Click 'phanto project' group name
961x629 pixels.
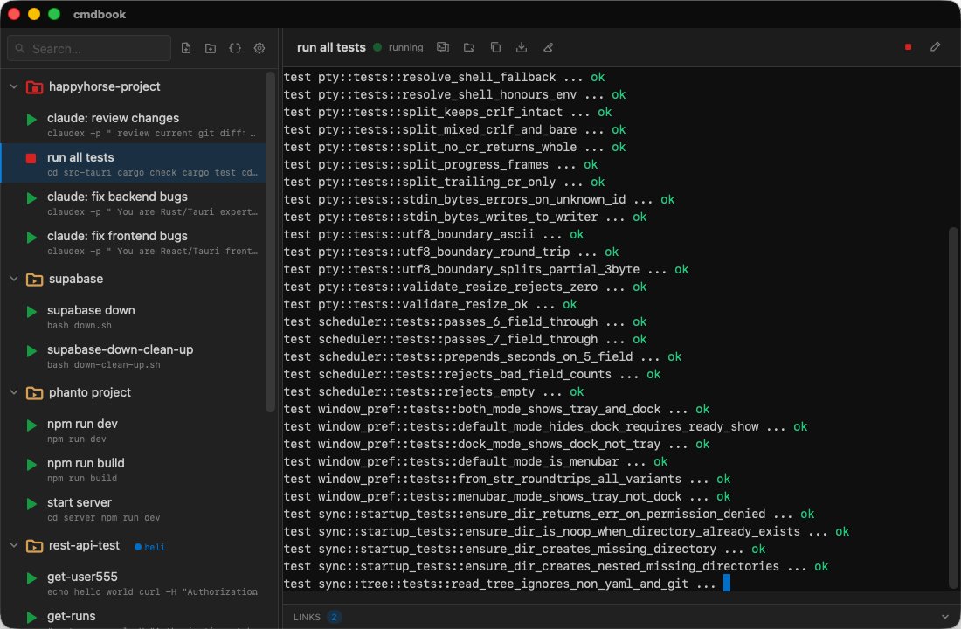pyautogui.click(x=89, y=392)
